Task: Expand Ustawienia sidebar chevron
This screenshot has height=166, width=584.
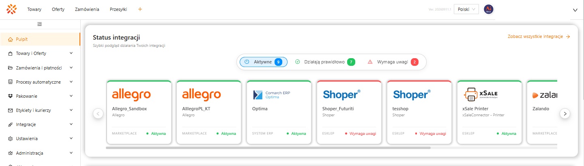Action: tap(71, 139)
